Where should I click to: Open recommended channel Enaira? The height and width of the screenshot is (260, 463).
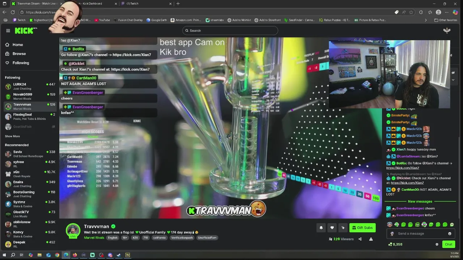click(x=30, y=184)
